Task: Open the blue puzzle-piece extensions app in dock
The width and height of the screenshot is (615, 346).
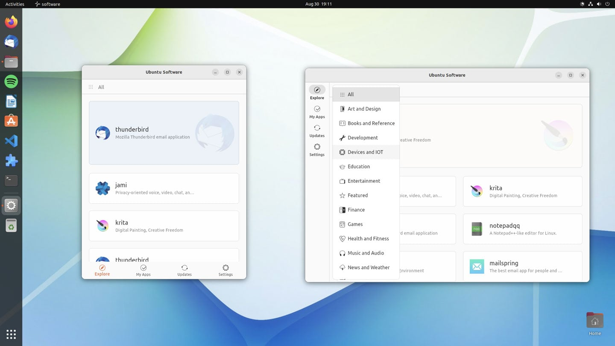Action: pos(11,161)
